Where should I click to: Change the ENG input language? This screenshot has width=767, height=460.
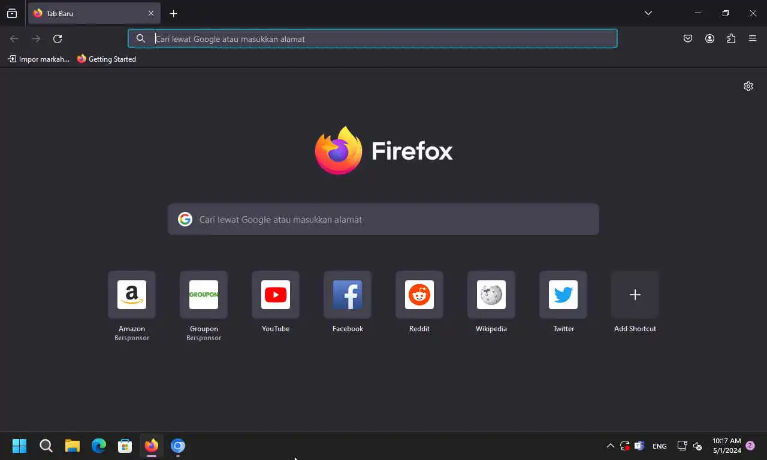(660, 446)
